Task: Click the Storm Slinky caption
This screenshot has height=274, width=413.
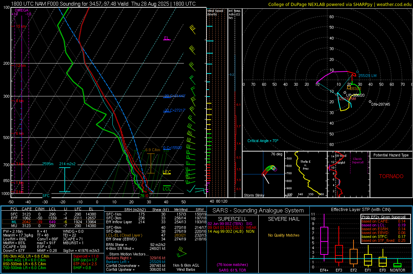Action: coord(254,195)
